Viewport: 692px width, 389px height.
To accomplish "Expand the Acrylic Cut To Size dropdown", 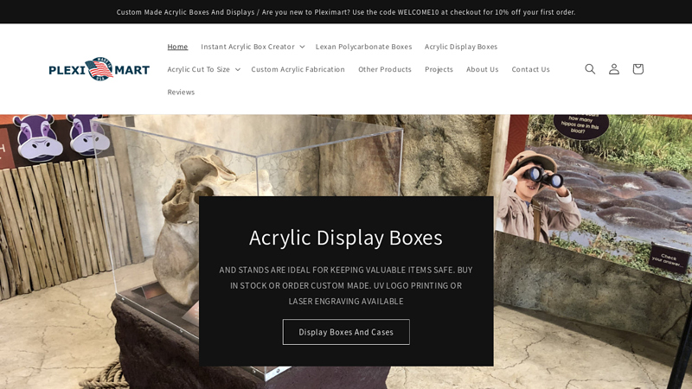I will coord(203,69).
